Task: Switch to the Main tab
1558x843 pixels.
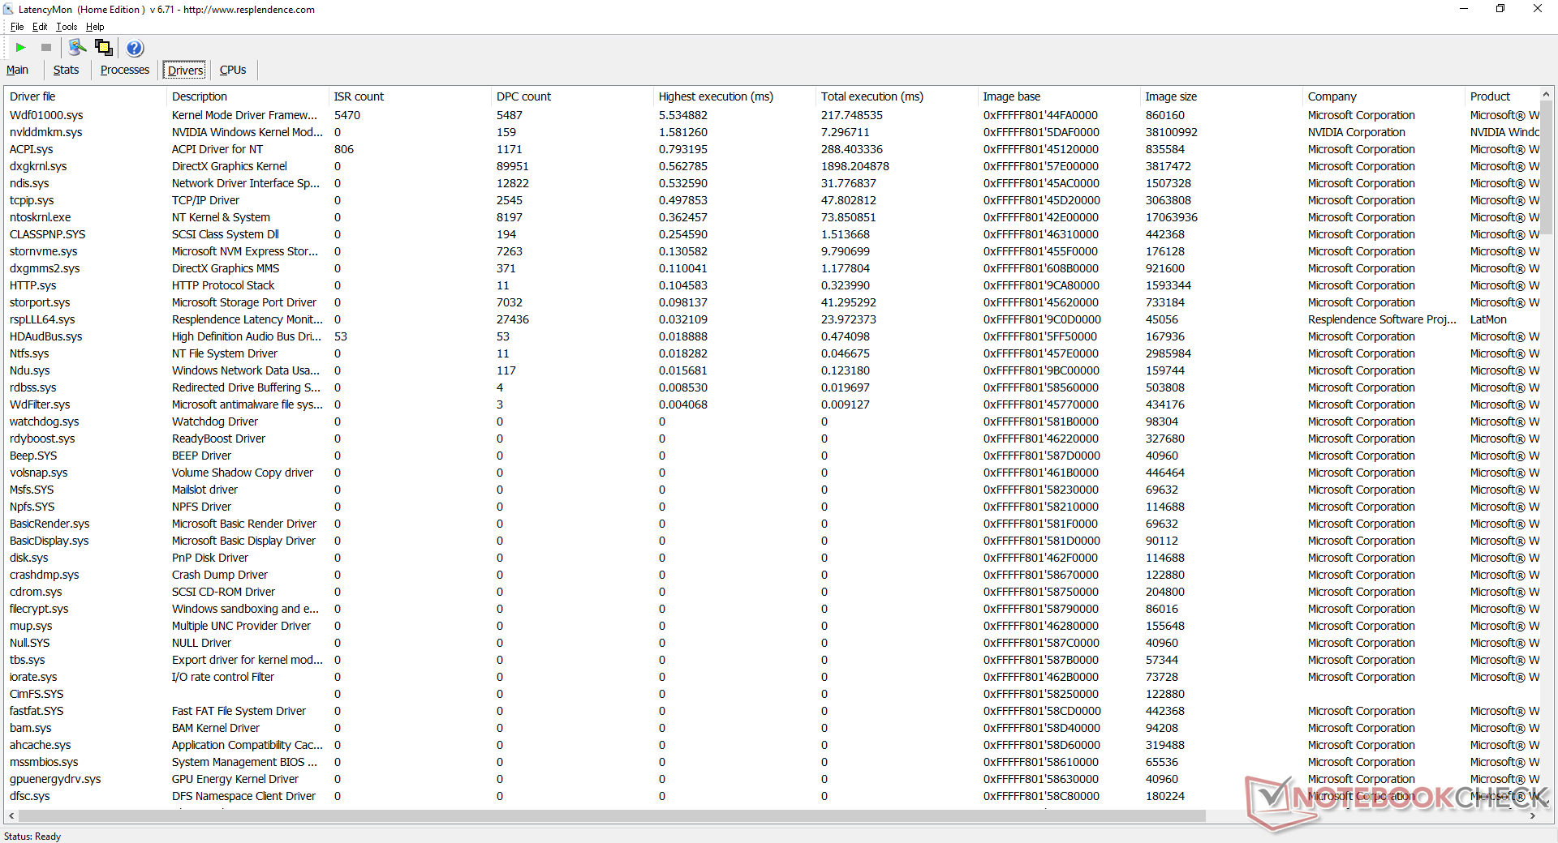Action: (17, 71)
